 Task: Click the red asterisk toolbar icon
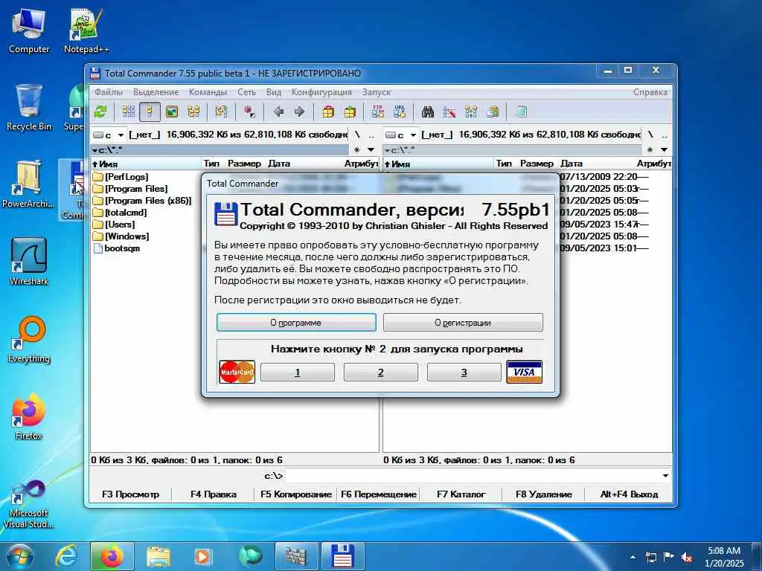[249, 112]
